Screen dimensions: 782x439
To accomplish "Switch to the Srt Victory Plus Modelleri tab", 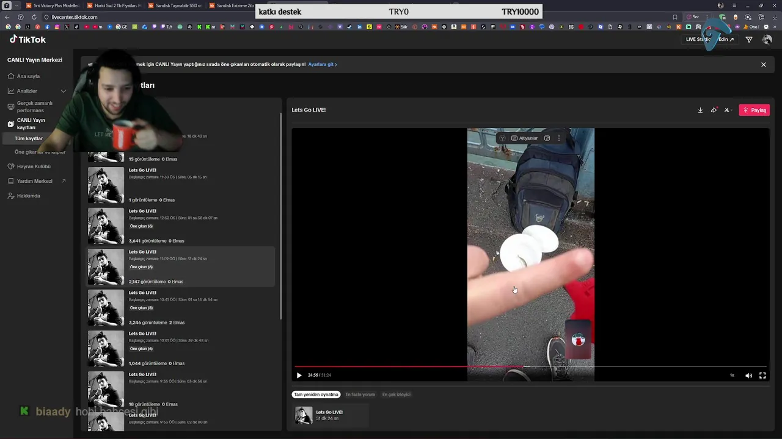I will click(x=53, y=5).
